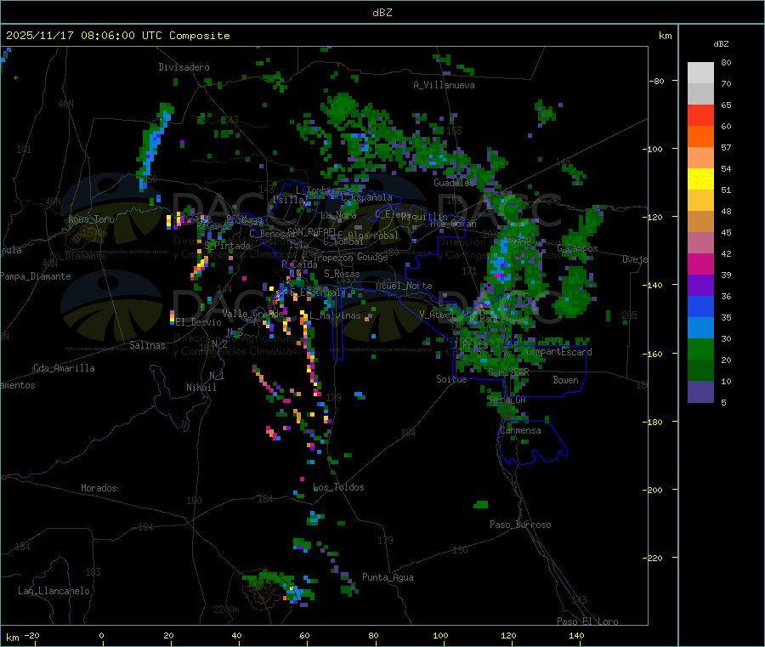Click the Tropezon Goudge label

350,257
